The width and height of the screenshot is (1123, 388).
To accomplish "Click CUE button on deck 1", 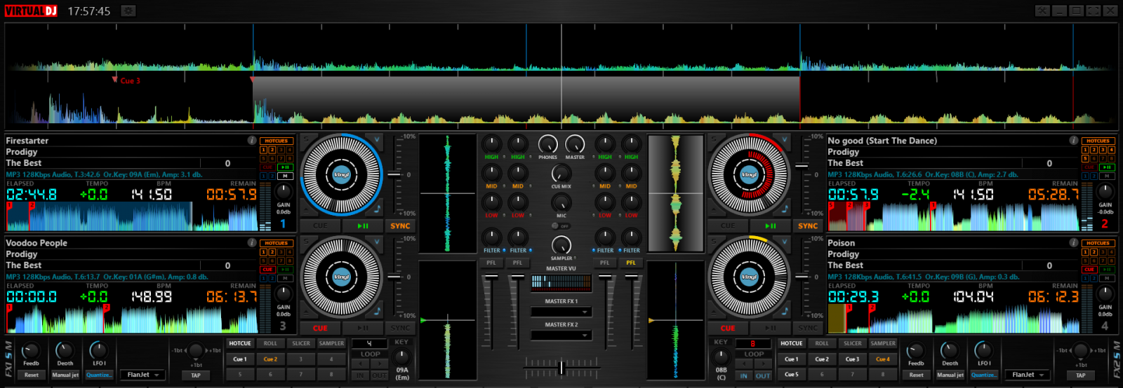I will [320, 226].
